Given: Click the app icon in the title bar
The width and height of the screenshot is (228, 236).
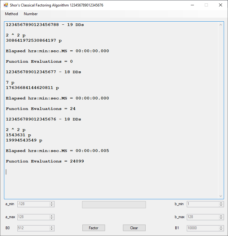Looking at the screenshot, I should 6,5.
